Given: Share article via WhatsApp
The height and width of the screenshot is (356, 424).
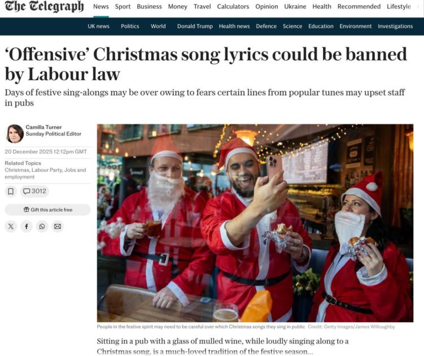Looking at the screenshot, I should coord(42,227).
